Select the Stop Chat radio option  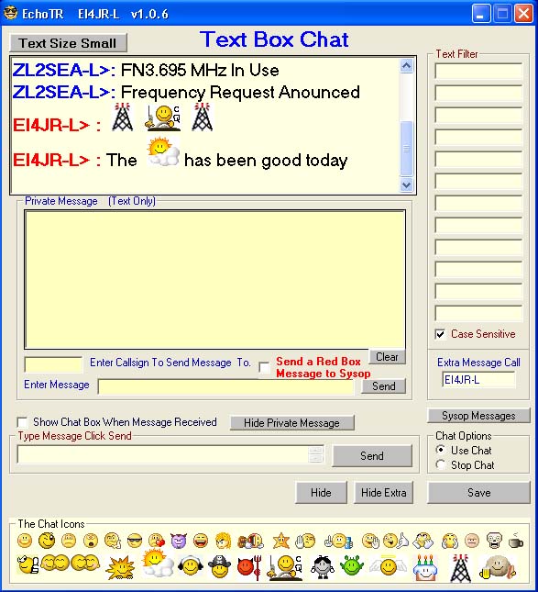coord(440,464)
